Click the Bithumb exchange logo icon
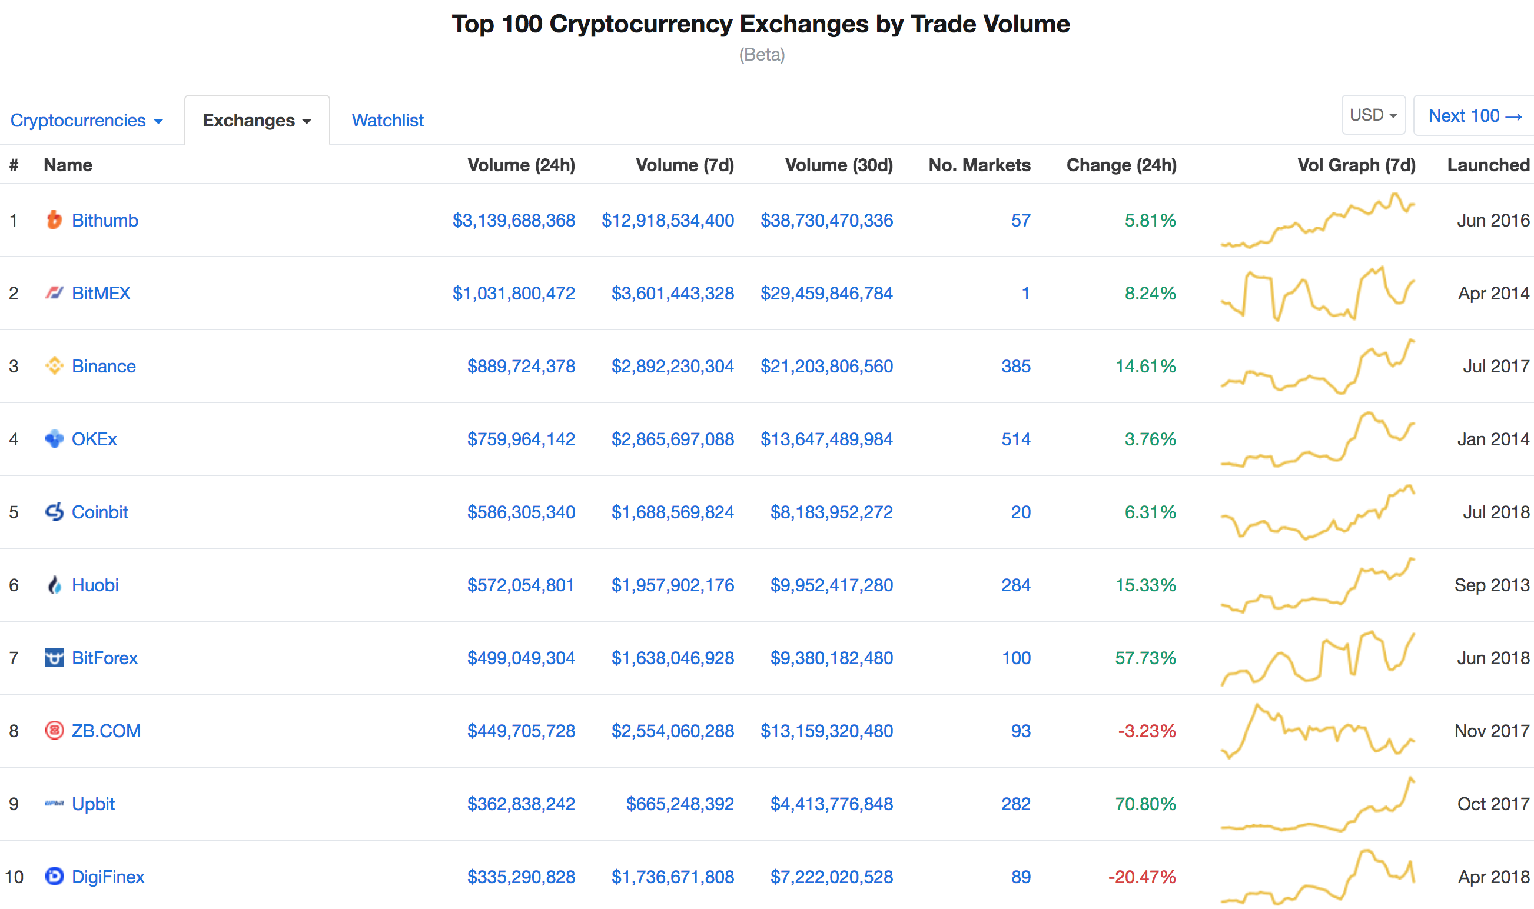The width and height of the screenshot is (1534, 909). [x=55, y=220]
